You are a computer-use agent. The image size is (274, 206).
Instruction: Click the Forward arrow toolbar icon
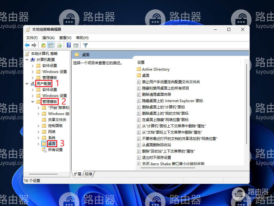pyautogui.click(x=34, y=45)
